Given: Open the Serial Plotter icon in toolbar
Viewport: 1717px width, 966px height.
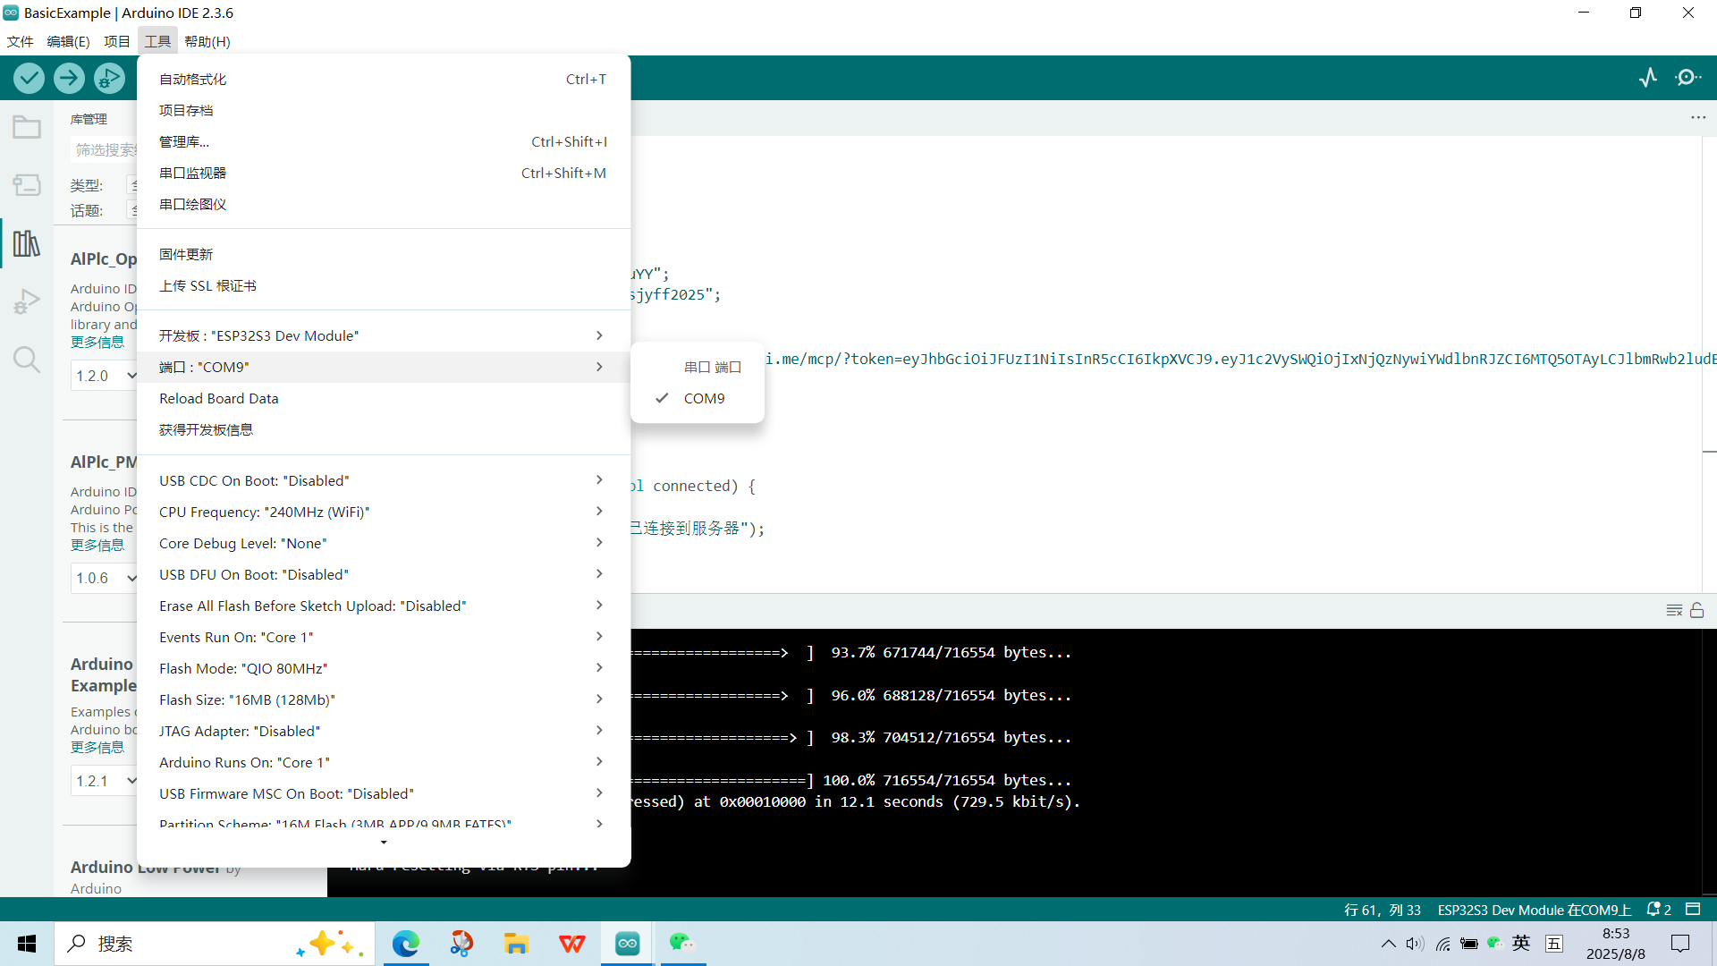Looking at the screenshot, I should click(x=1648, y=78).
